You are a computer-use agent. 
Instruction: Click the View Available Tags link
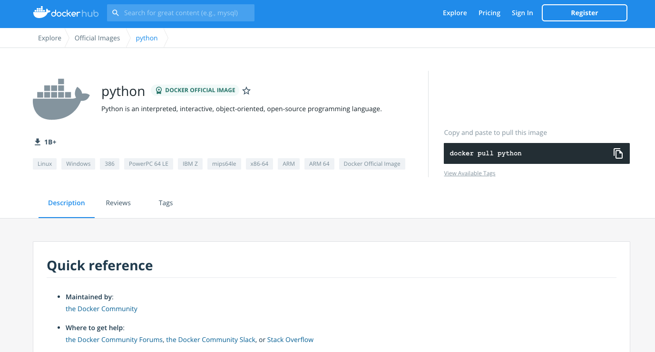click(469, 173)
